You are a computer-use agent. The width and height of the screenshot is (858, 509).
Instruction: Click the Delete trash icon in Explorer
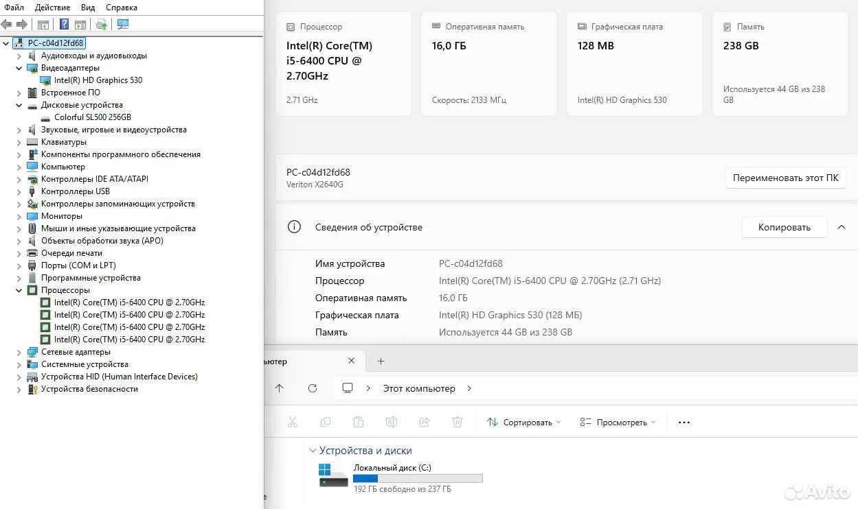(x=458, y=422)
